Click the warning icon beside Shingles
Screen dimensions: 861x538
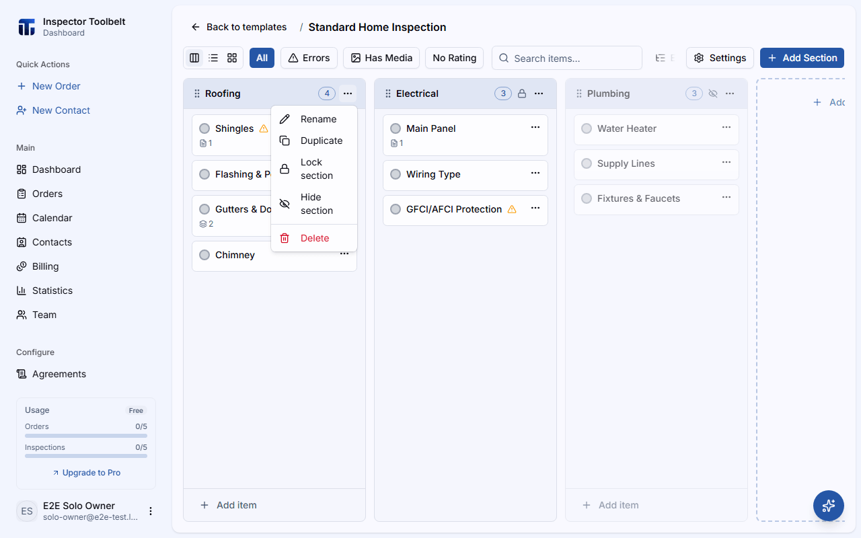[x=264, y=128]
